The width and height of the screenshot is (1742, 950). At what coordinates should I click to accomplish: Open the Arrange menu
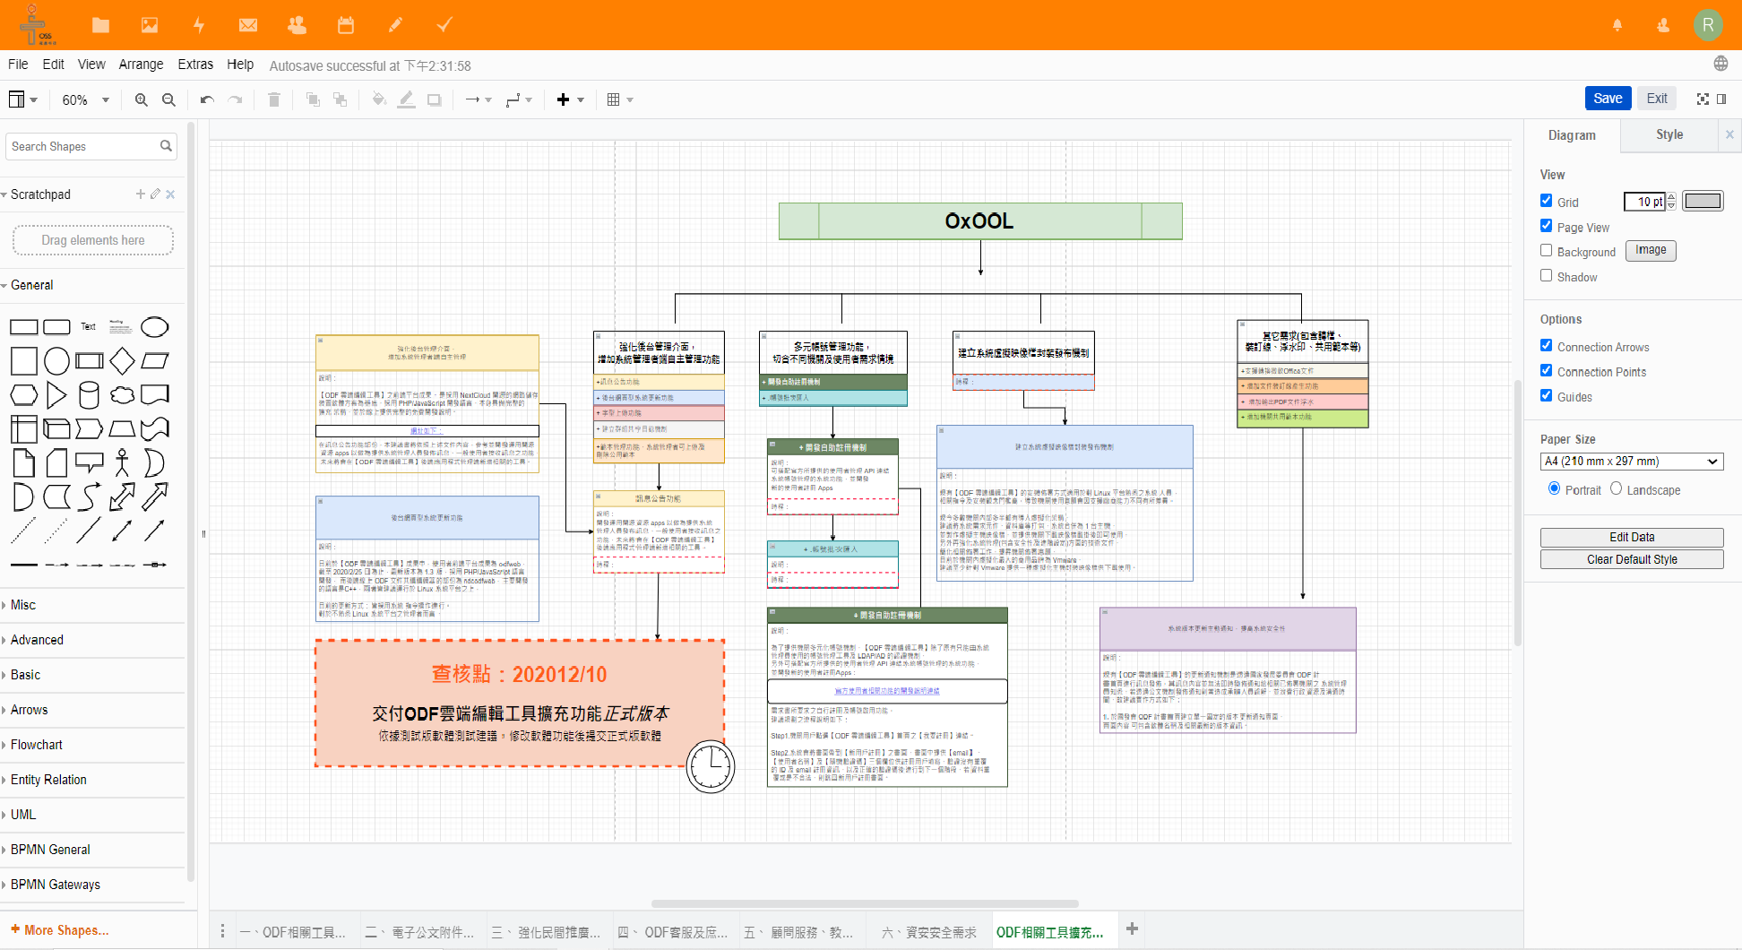142,65
